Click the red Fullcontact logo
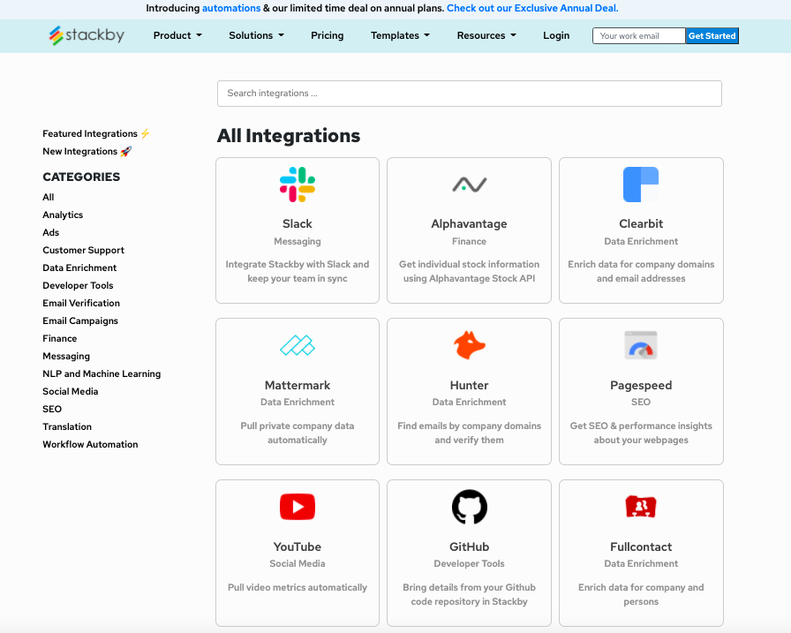The width and height of the screenshot is (791, 633). click(x=641, y=507)
